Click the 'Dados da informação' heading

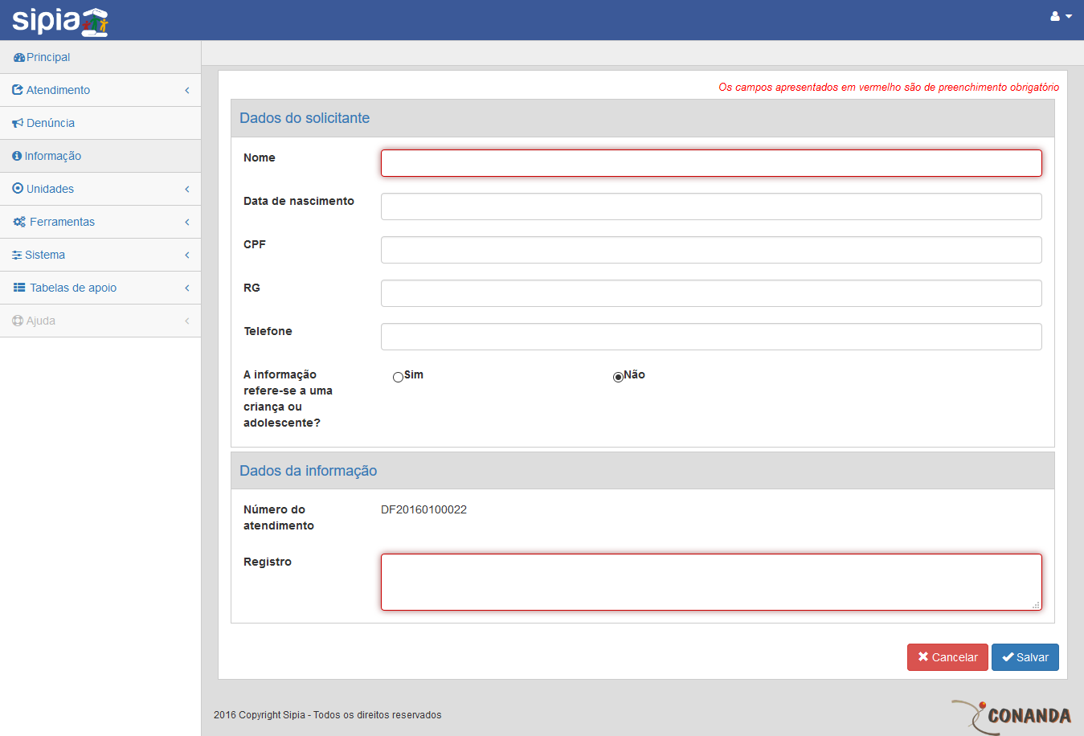[x=309, y=471]
